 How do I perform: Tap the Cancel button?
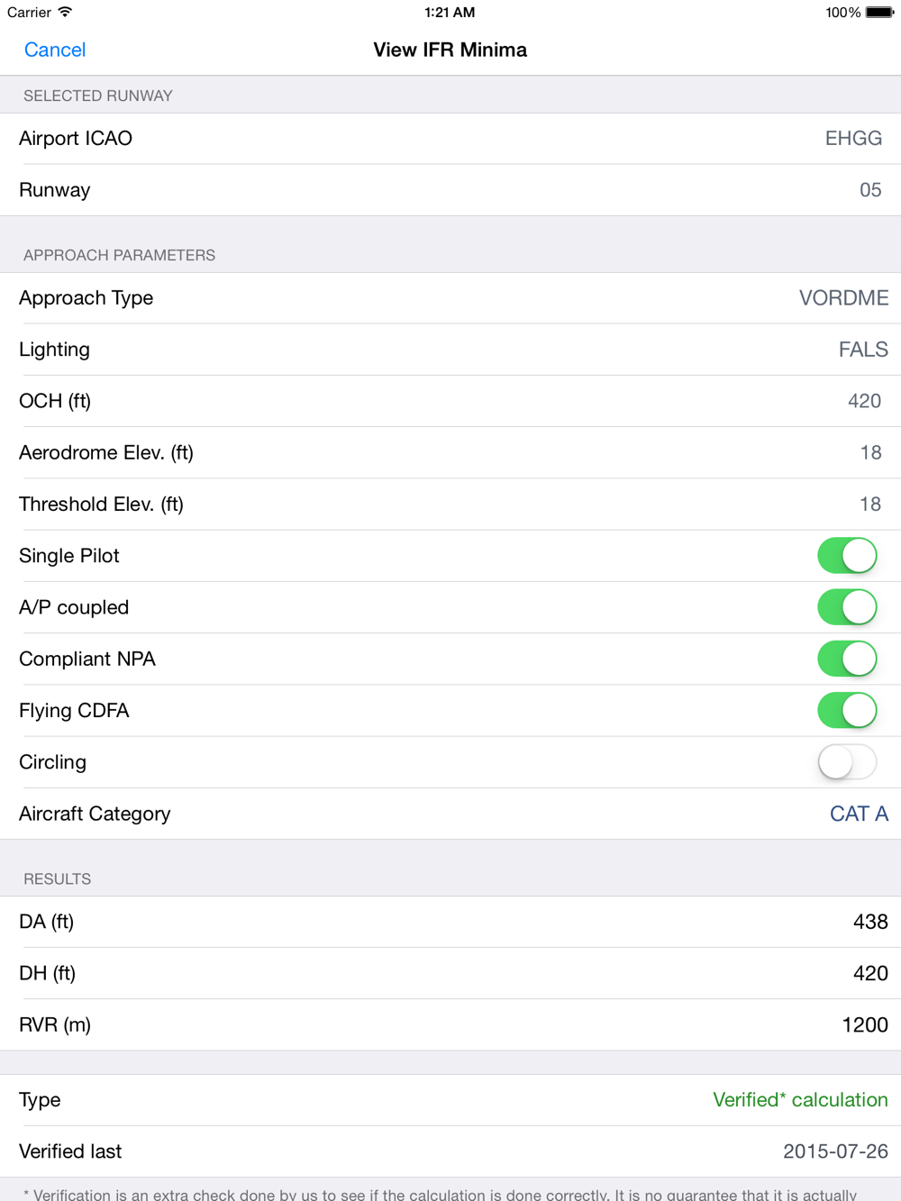pyautogui.click(x=55, y=50)
